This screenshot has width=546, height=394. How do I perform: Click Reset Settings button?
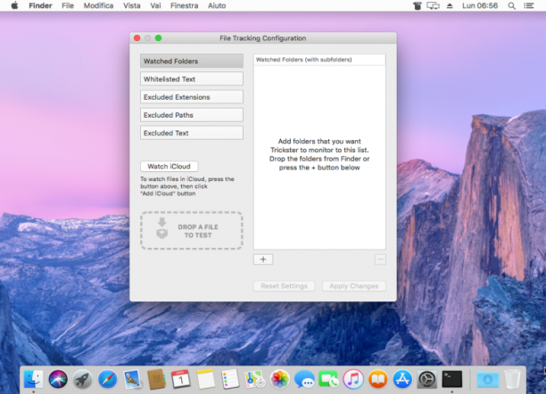pyautogui.click(x=284, y=286)
